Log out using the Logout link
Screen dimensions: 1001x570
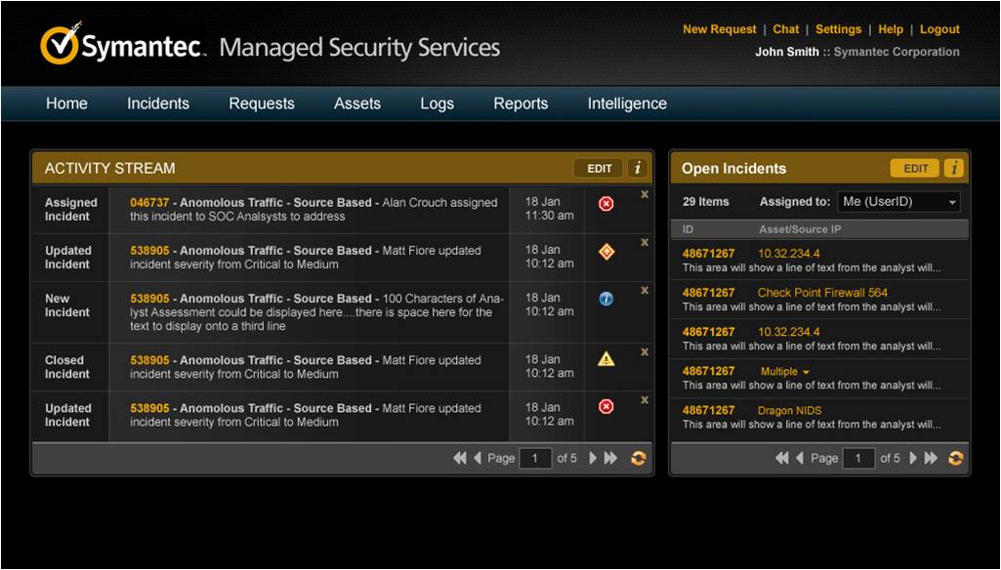(x=939, y=29)
